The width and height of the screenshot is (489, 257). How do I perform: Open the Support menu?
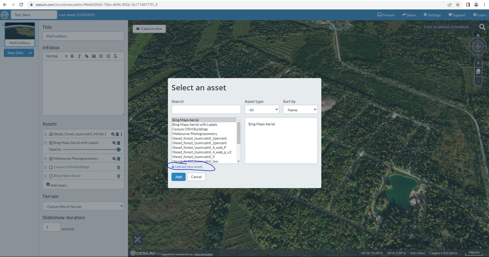point(457,15)
